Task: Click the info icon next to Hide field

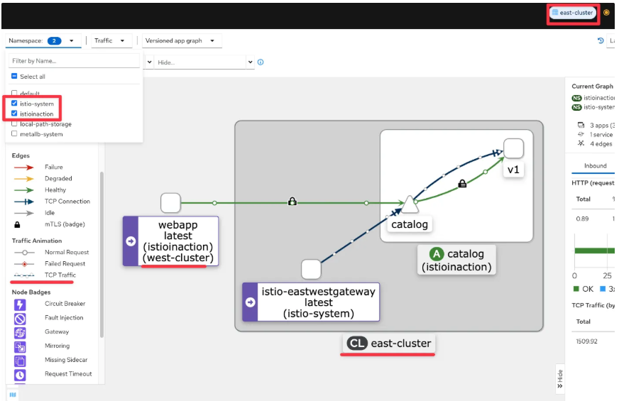Action: pos(261,62)
